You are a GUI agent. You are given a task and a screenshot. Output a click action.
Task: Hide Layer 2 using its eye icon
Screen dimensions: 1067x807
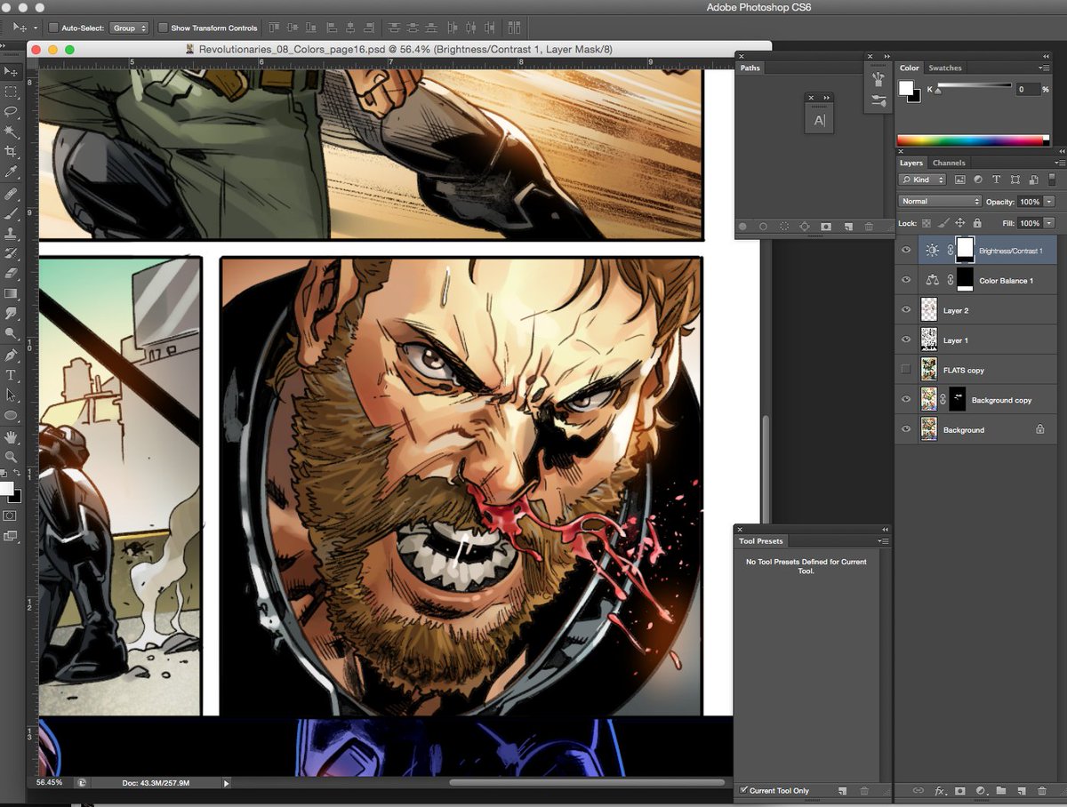click(906, 310)
